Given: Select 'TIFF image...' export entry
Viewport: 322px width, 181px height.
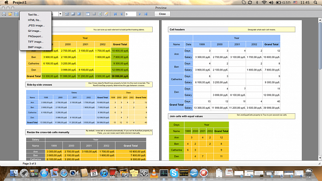Looking at the screenshot, I should 35,42.
